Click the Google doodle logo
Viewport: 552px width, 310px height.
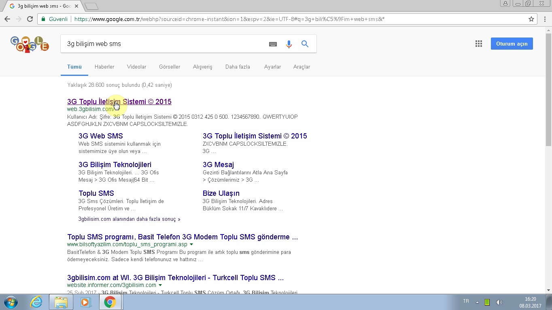(30, 44)
